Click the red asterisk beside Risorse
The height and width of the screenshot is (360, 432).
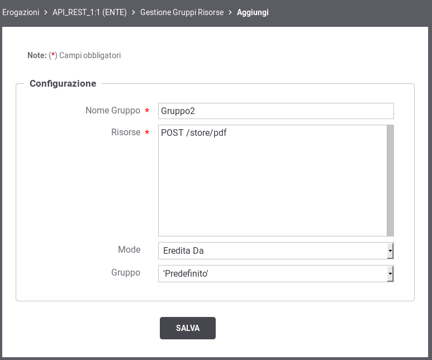pyautogui.click(x=147, y=132)
